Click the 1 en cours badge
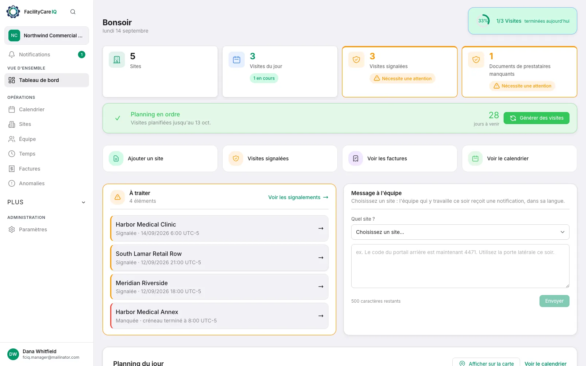The width and height of the screenshot is (586, 366). pos(264,78)
